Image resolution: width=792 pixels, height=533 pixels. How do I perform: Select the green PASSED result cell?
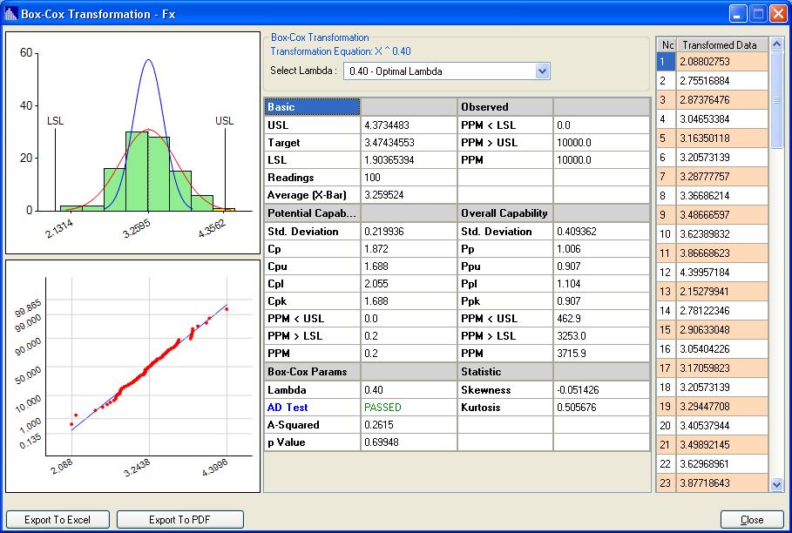tap(409, 408)
